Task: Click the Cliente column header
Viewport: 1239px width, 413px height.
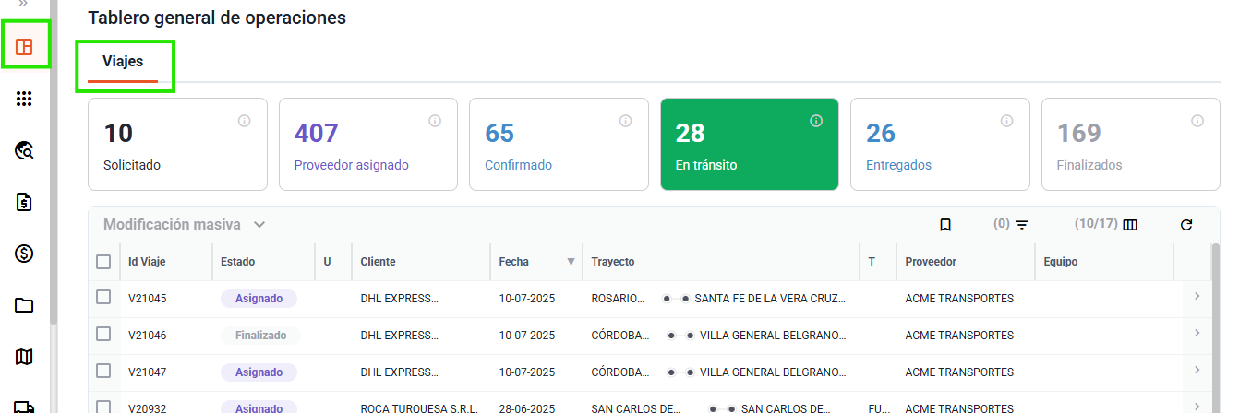Action: coord(378,262)
